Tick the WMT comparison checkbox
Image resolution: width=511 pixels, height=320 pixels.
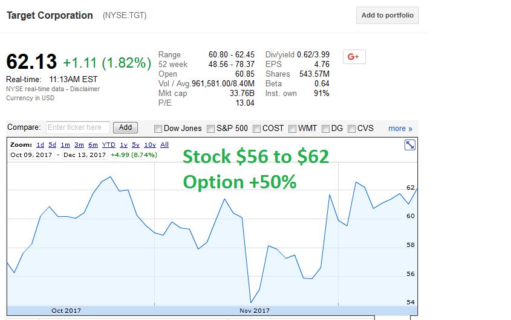[292, 129]
